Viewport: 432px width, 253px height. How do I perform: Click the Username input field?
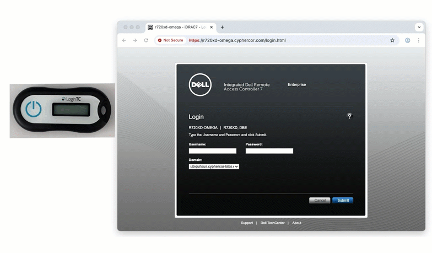(x=212, y=151)
